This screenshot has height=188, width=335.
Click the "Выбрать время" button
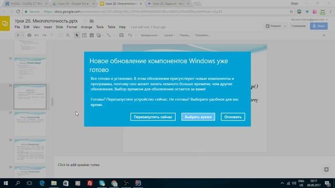point(198,117)
